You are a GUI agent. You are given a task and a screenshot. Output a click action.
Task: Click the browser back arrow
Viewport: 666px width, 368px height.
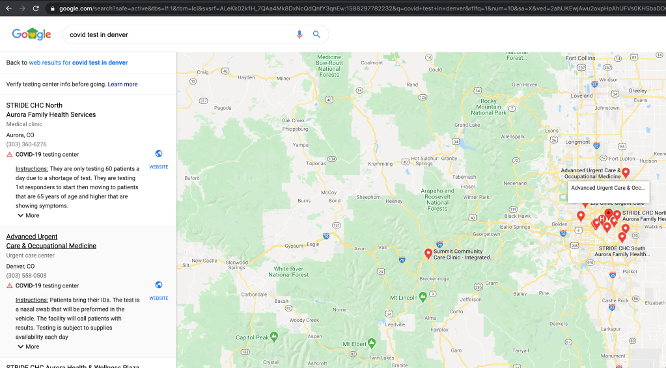click(x=8, y=8)
